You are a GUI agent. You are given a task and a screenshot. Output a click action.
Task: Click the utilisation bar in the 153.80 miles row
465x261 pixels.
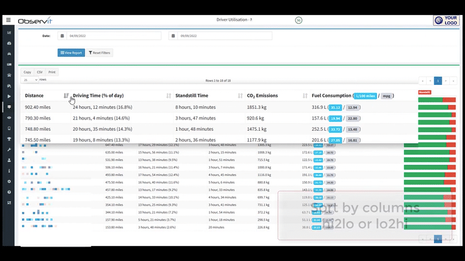429,227
